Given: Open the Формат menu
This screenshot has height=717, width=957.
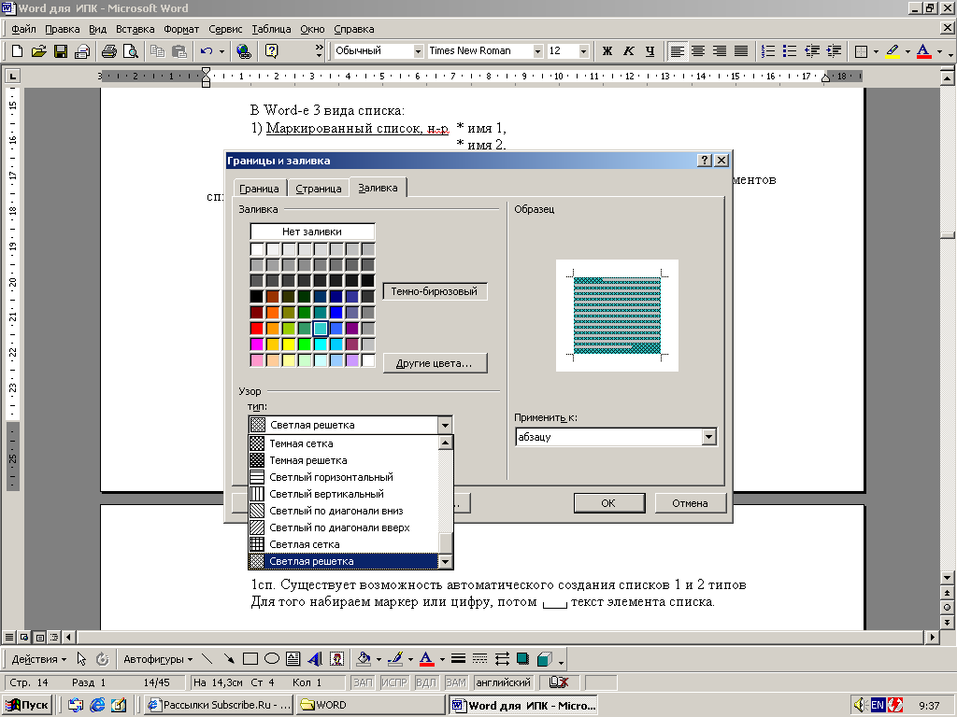Looking at the screenshot, I should pyautogui.click(x=181, y=29).
